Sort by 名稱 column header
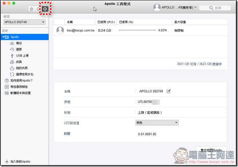Image resolution: width=238 pixels, height=167 pixels. [x=80, y=22]
